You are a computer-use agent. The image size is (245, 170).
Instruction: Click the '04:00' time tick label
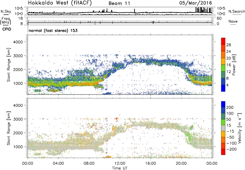58,164
